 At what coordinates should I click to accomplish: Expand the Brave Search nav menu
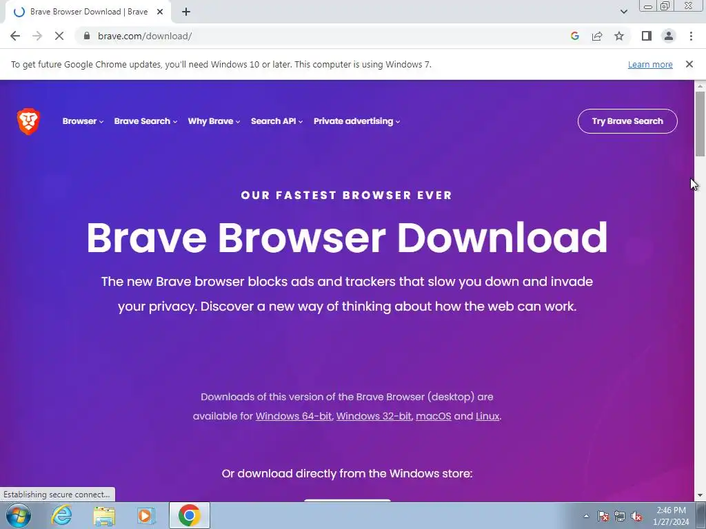(145, 121)
